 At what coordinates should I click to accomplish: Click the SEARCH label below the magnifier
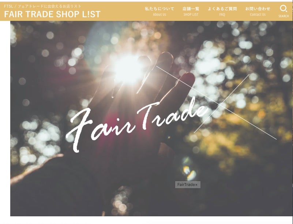tap(283, 16)
